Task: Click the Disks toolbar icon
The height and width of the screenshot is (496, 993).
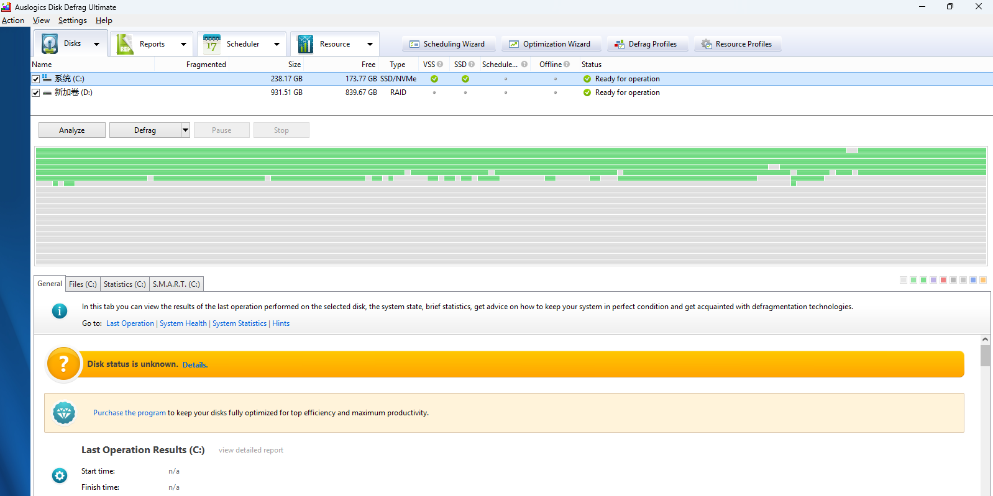Action: pyautogui.click(x=50, y=44)
